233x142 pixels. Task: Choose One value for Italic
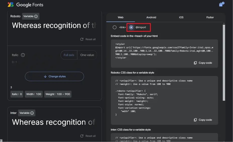87,55
